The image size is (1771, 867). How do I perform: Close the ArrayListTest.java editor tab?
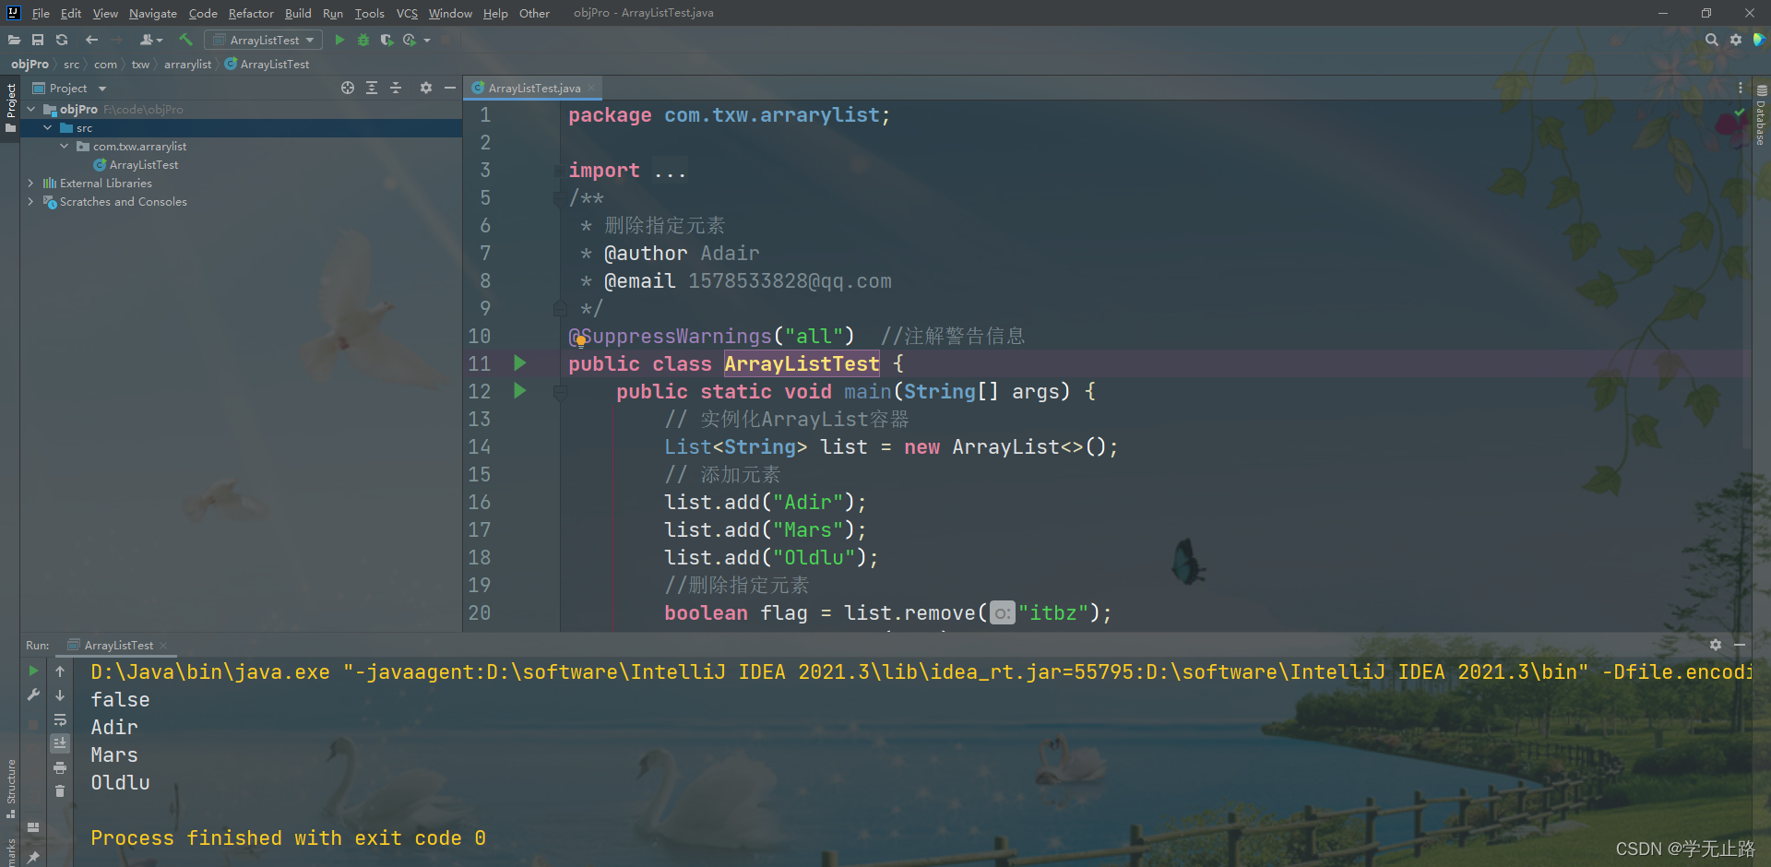591,88
